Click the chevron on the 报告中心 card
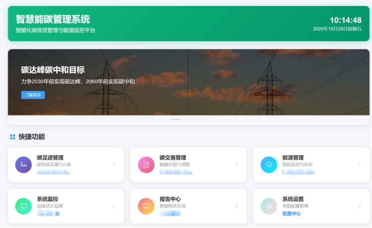 coord(237,206)
